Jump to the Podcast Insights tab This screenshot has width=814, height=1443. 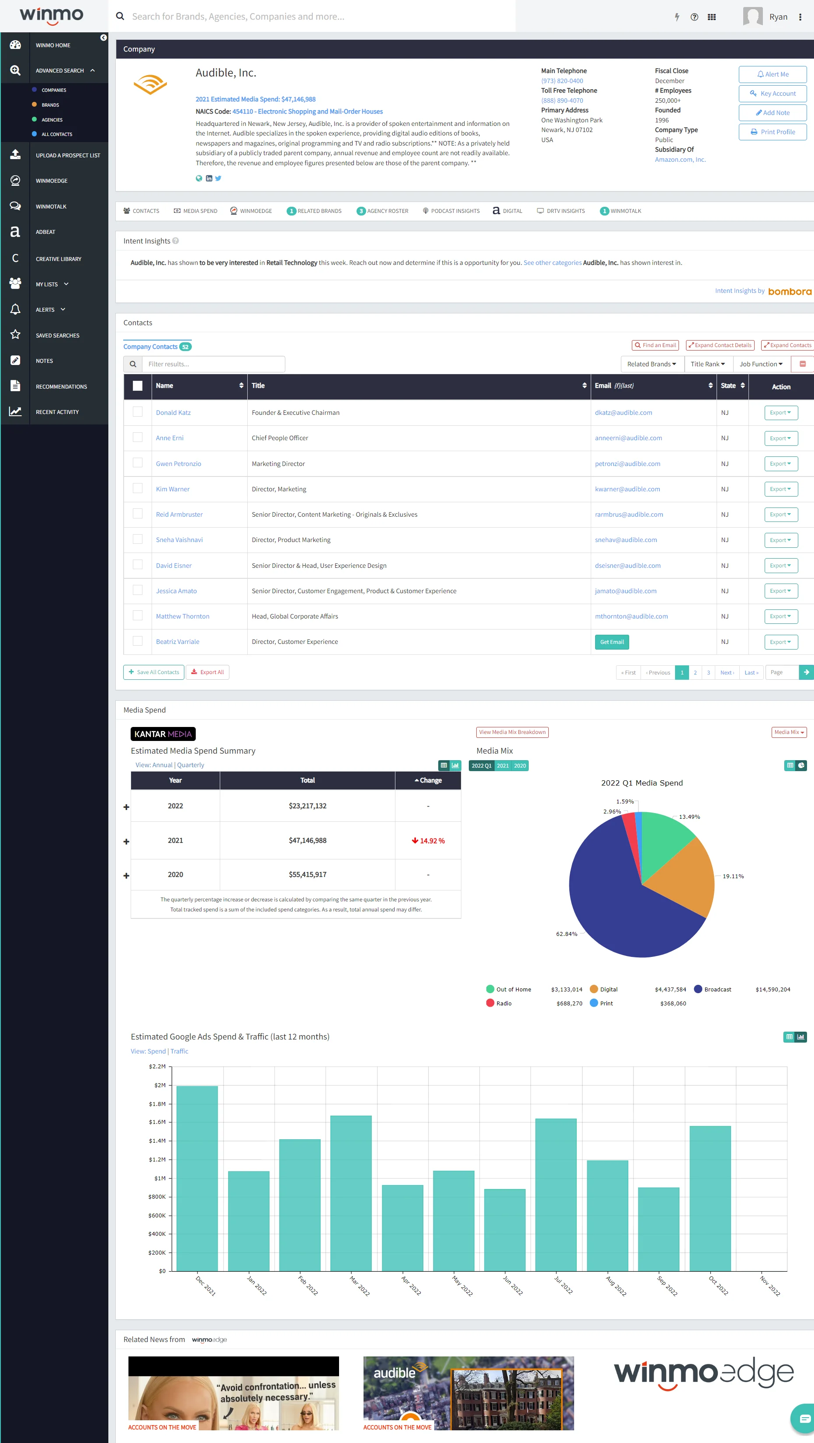pos(451,211)
